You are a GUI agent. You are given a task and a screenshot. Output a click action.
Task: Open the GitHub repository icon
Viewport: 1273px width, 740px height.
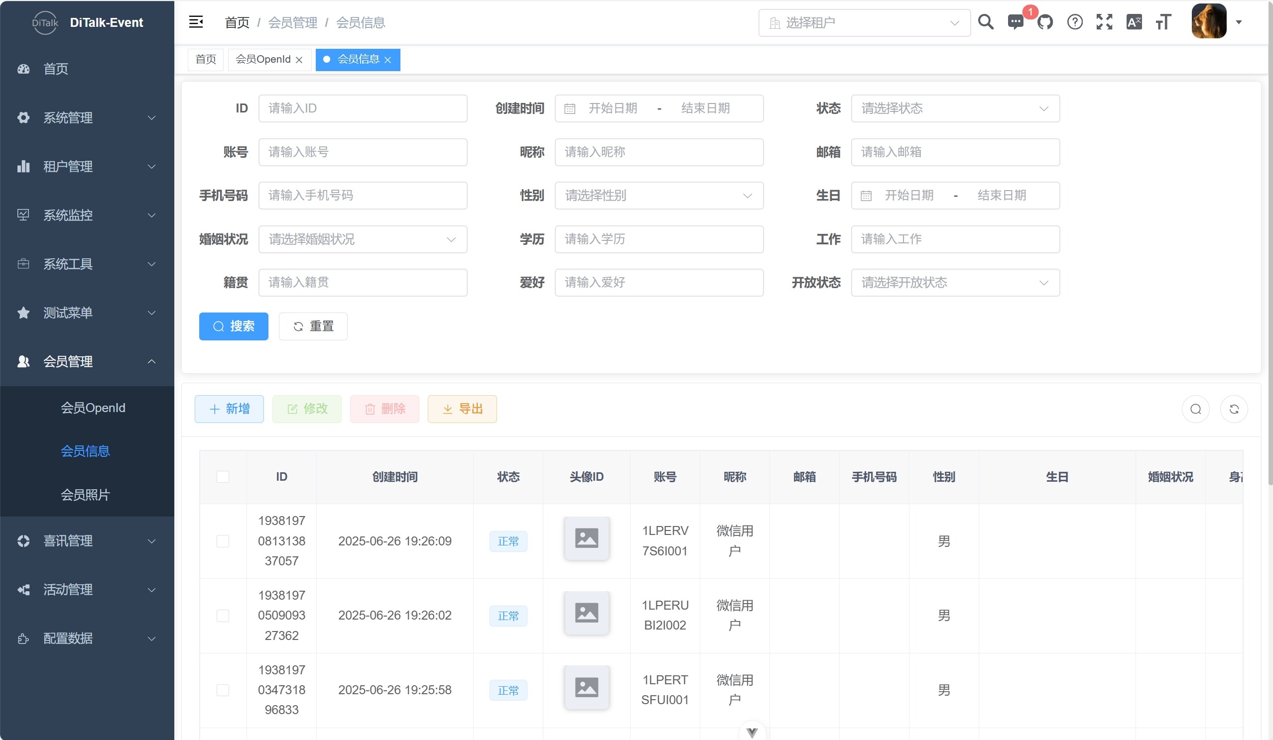(x=1045, y=22)
